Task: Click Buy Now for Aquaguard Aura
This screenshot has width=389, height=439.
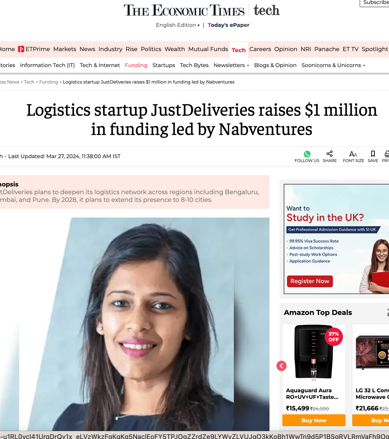Action: (314, 420)
